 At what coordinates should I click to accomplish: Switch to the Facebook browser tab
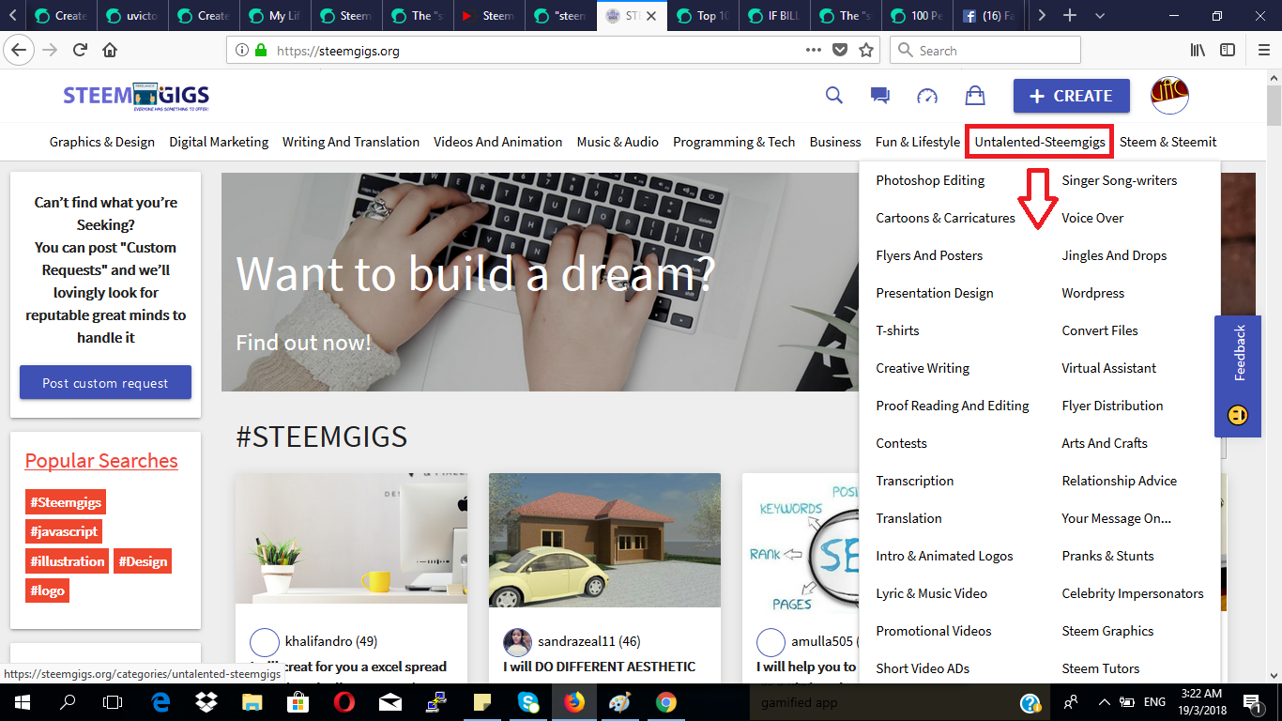(989, 16)
